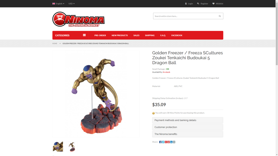
Task: Open the English language dropdown
Action: point(58,4)
